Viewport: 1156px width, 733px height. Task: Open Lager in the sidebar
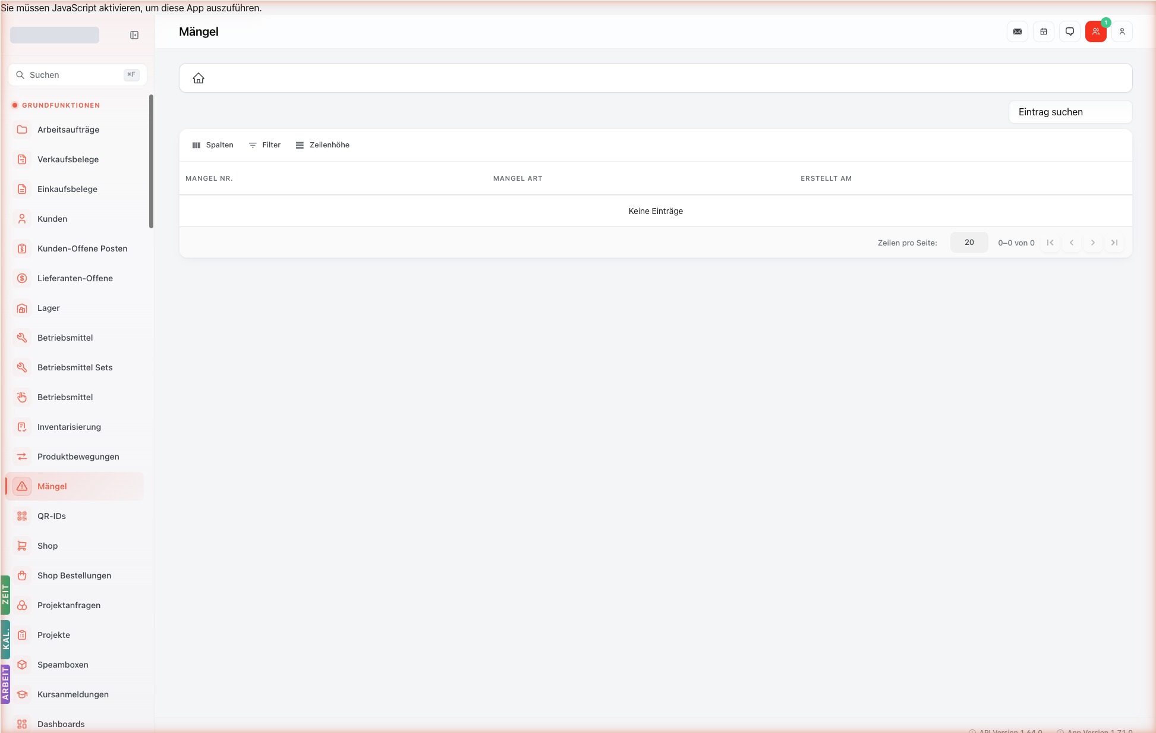75,308
